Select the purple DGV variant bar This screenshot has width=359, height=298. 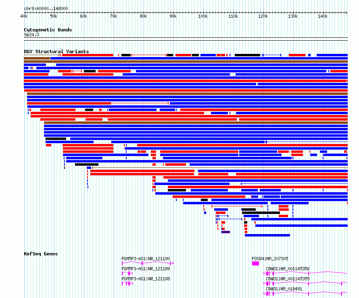pos(225,232)
